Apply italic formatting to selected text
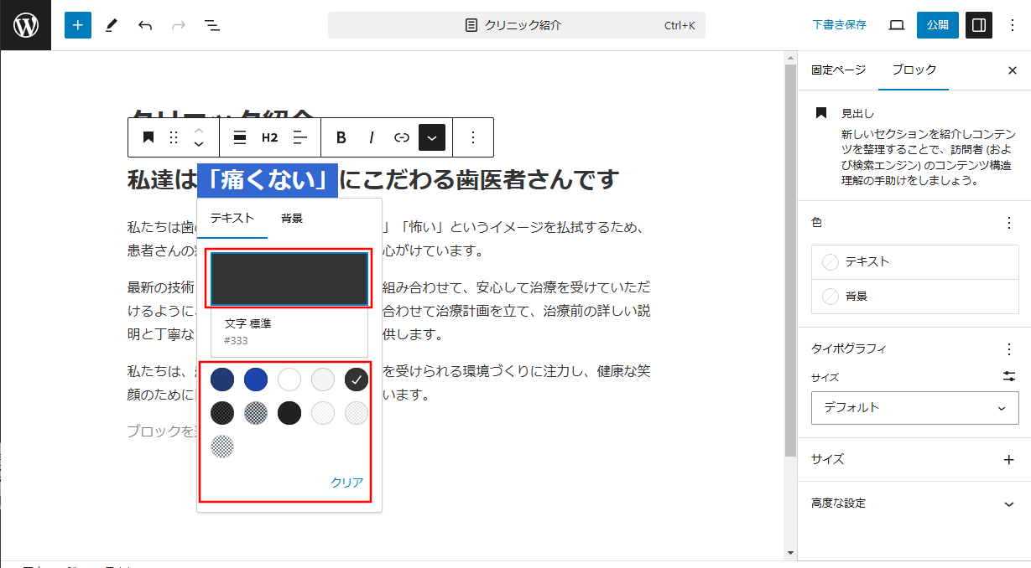Image resolution: width=1031 pixels, height=568 pixels. click(x=371, y=137)
